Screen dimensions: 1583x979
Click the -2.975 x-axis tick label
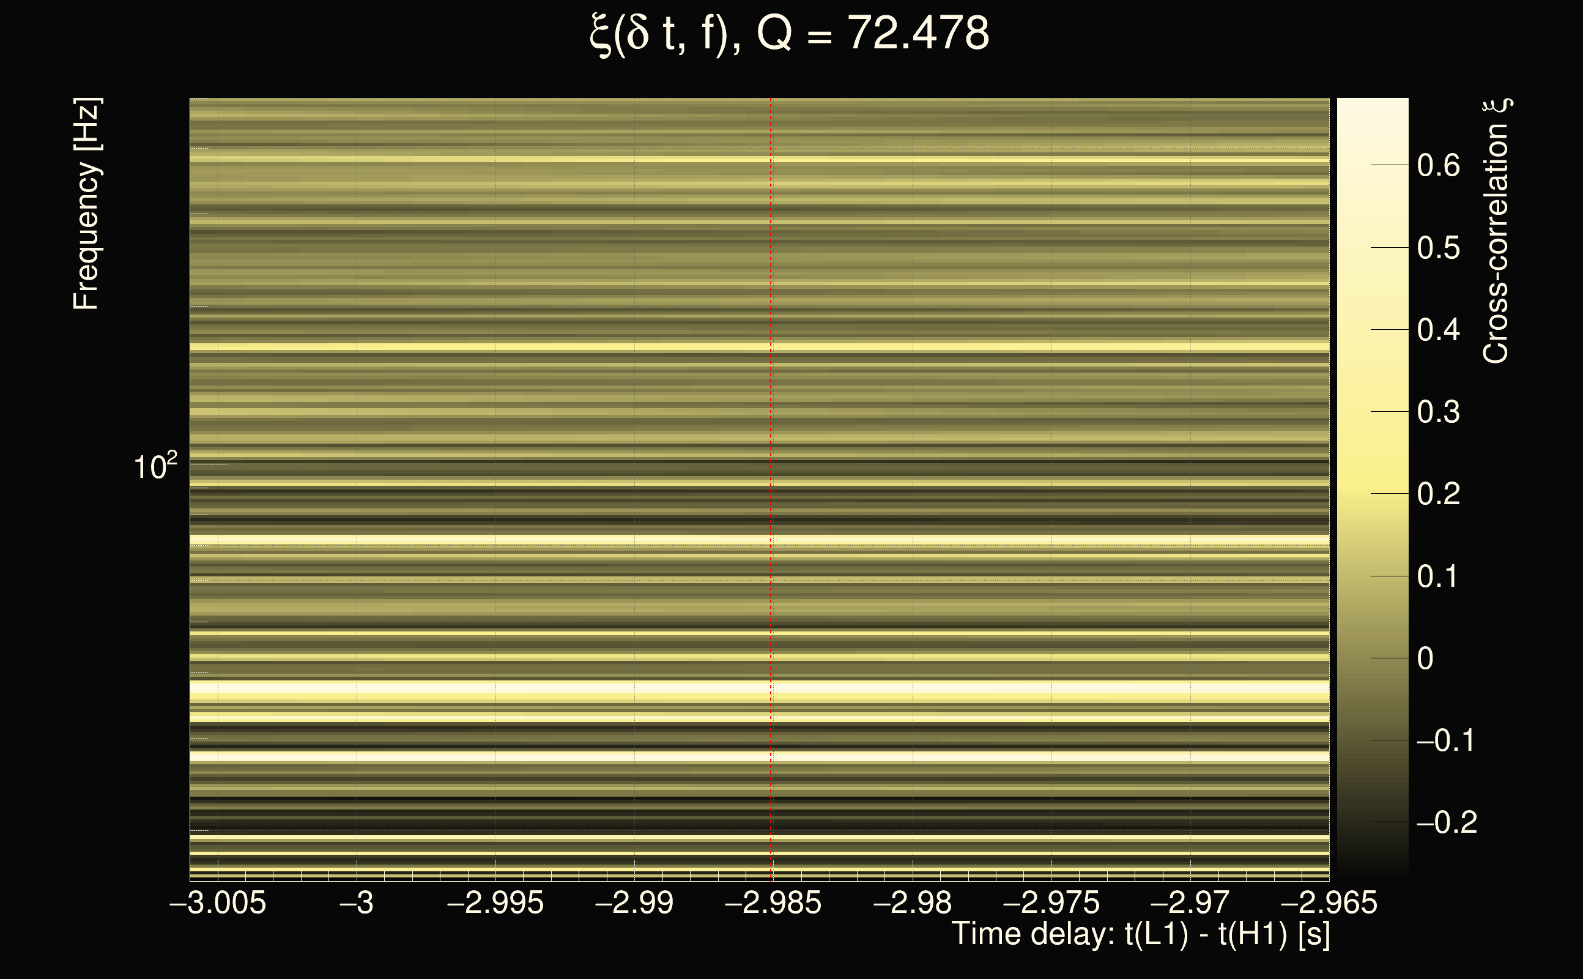pyautogui.click(x=1051, y=903)
